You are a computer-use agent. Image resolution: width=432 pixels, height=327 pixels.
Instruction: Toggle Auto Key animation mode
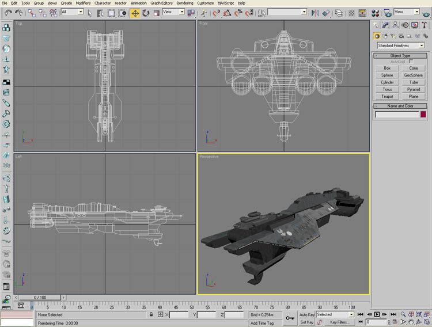[306, 314]
